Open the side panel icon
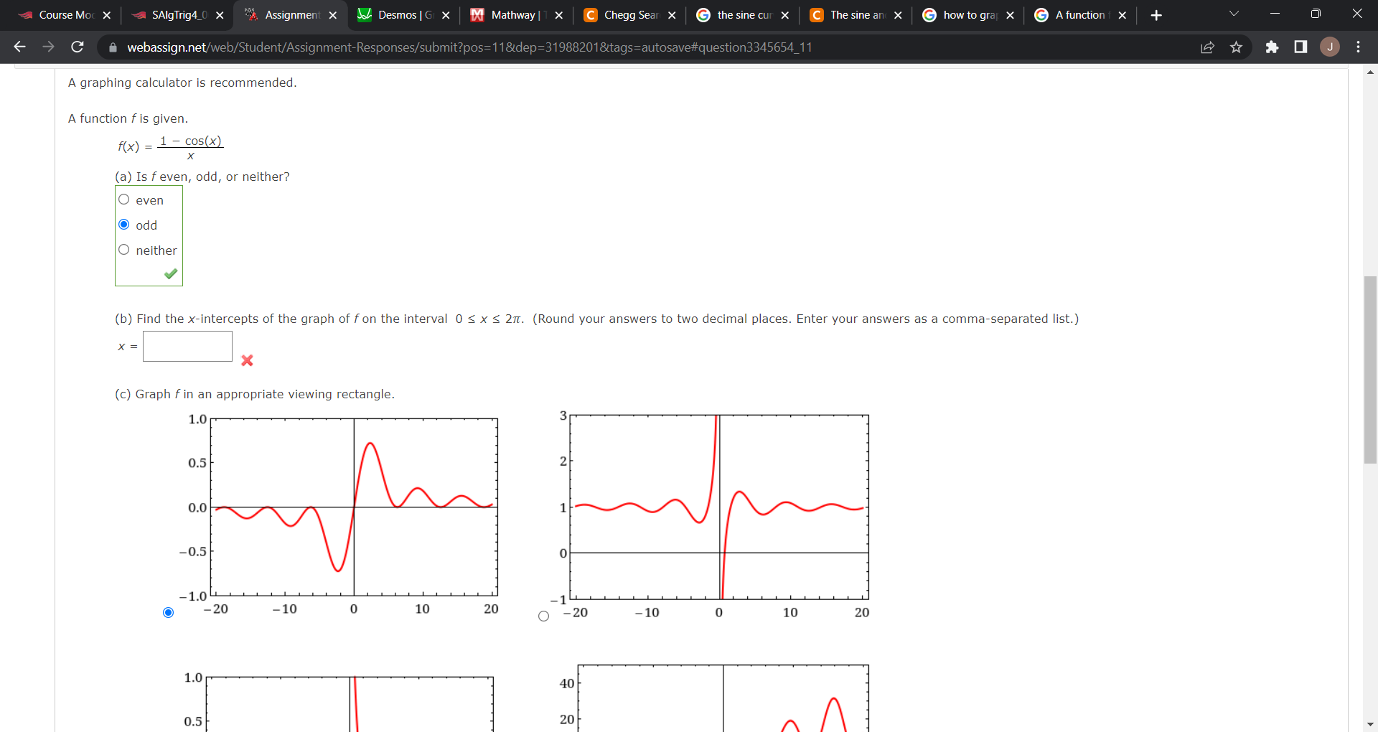The image size is (1378, 732). click(x=1300, y=47)
